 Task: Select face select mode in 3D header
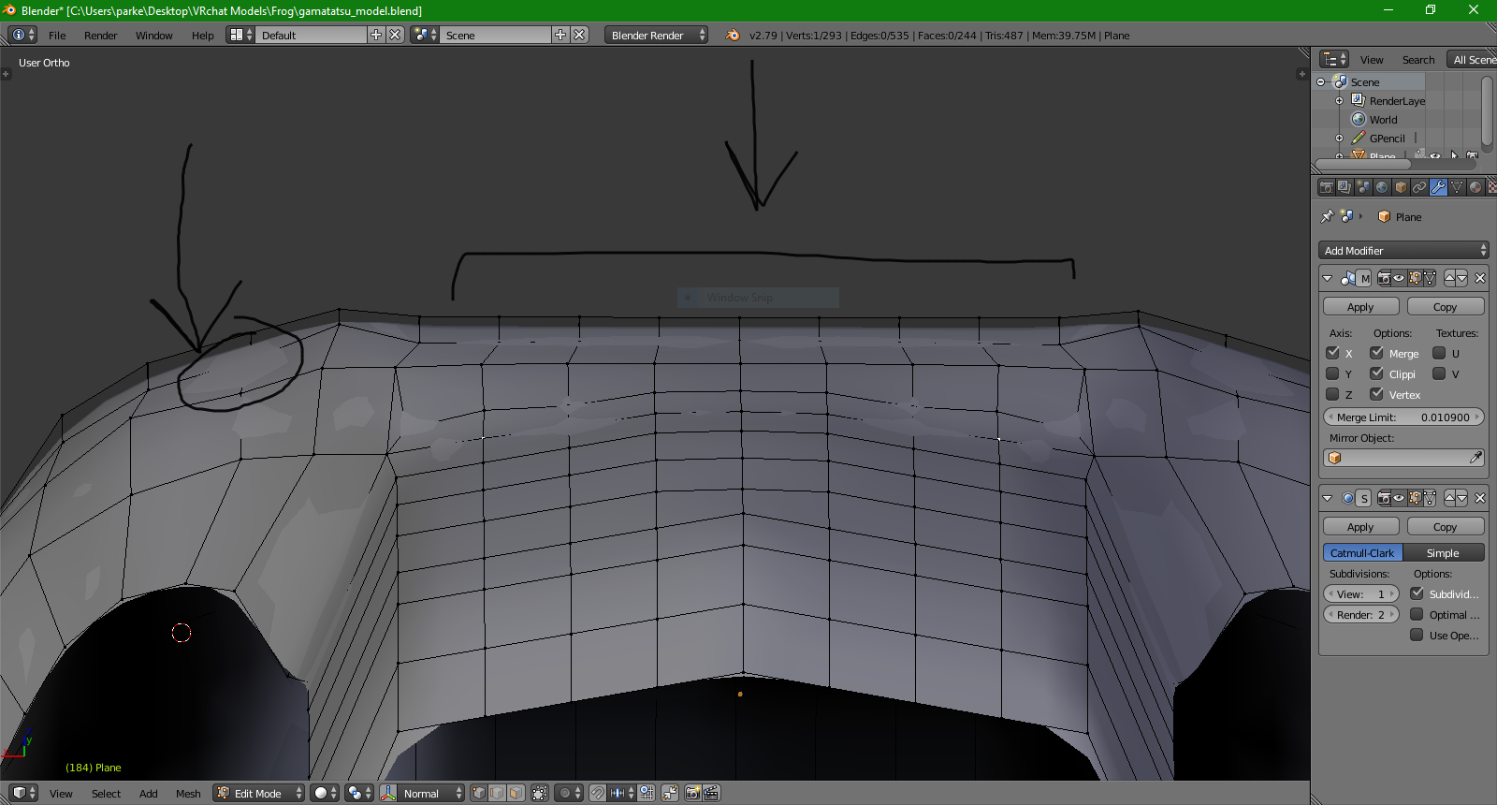coord(516,793)
